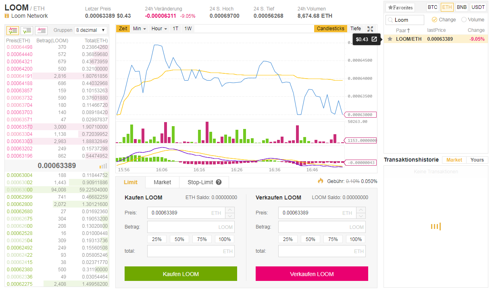Click the bid price 0.00062999
494x293 pixels.
[19, 197]
